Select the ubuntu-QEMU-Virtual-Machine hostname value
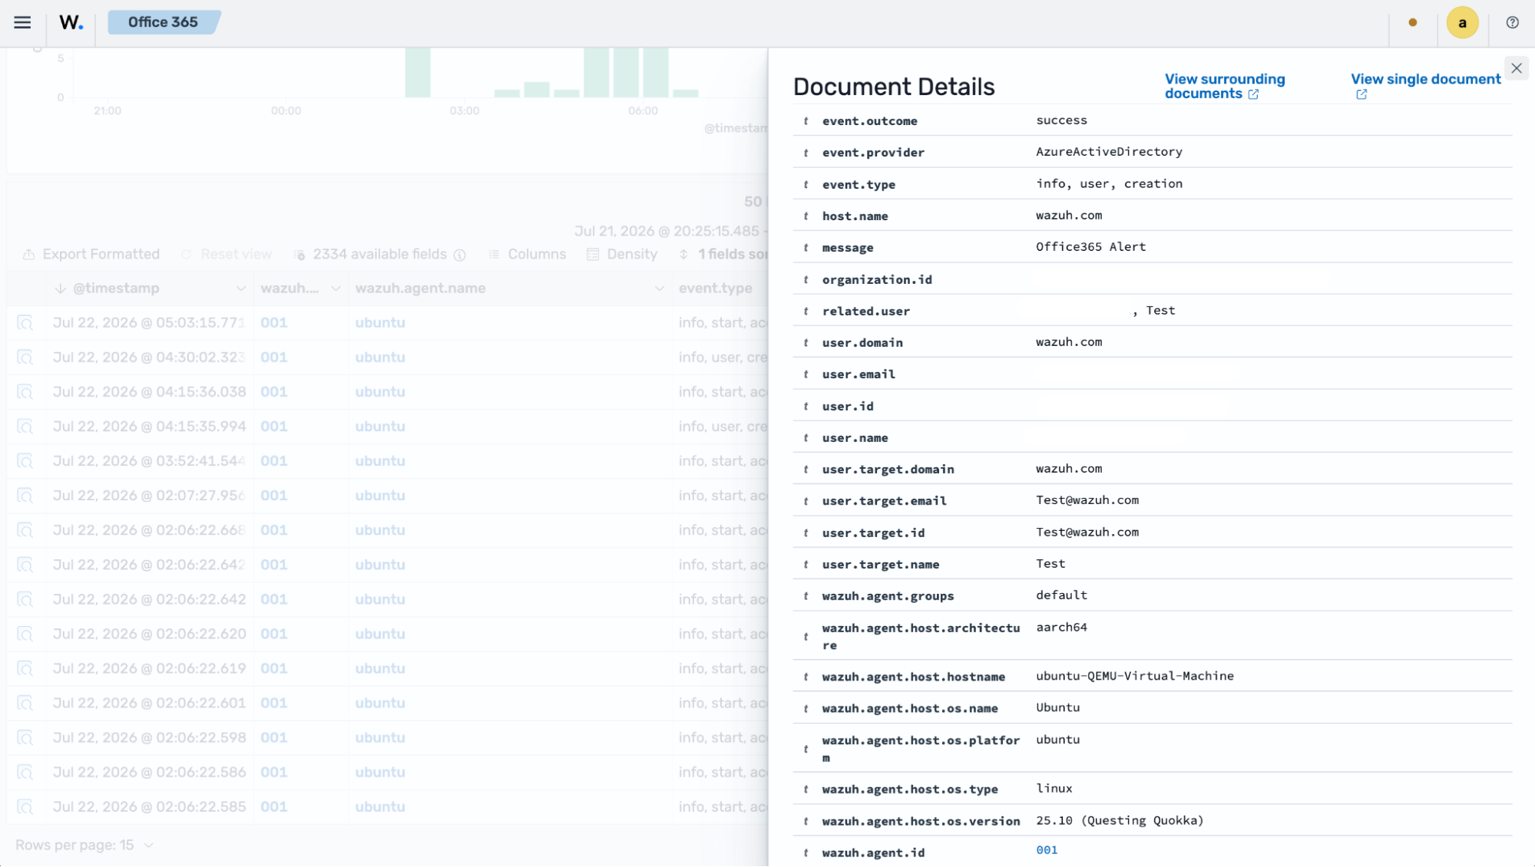This screenshot has height=867, width=1535. coord(1134,676)
